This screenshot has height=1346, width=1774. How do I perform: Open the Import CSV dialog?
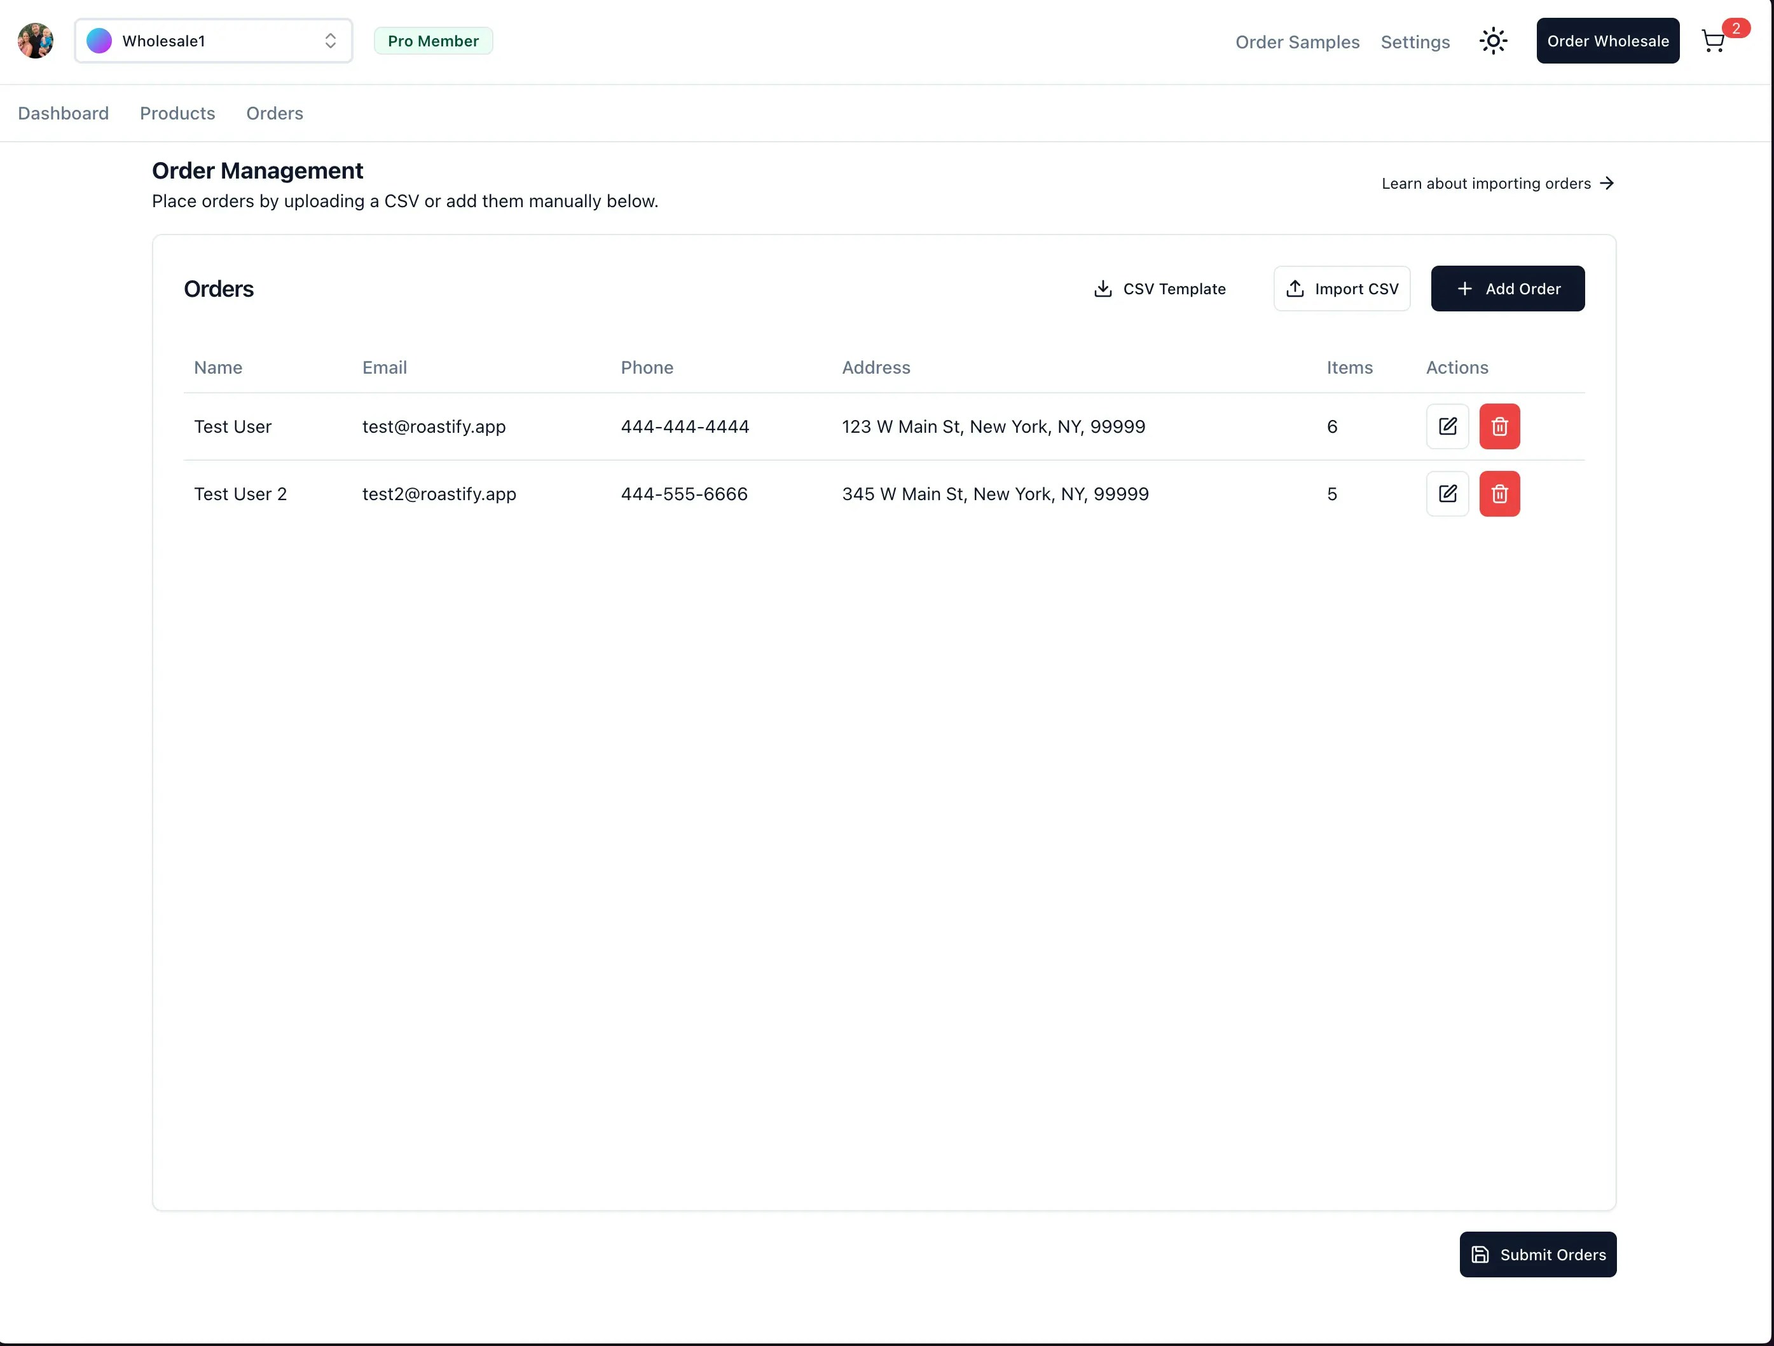tap(1341, 289)
